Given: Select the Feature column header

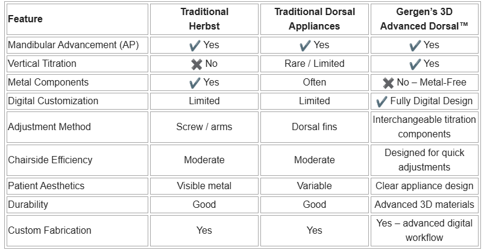Looking at the screenshot, I should click(x=25, y=19).
